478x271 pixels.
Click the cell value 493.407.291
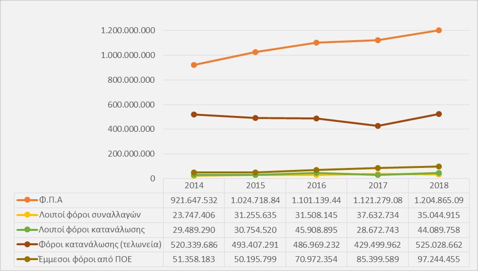(x=255, y=245)
